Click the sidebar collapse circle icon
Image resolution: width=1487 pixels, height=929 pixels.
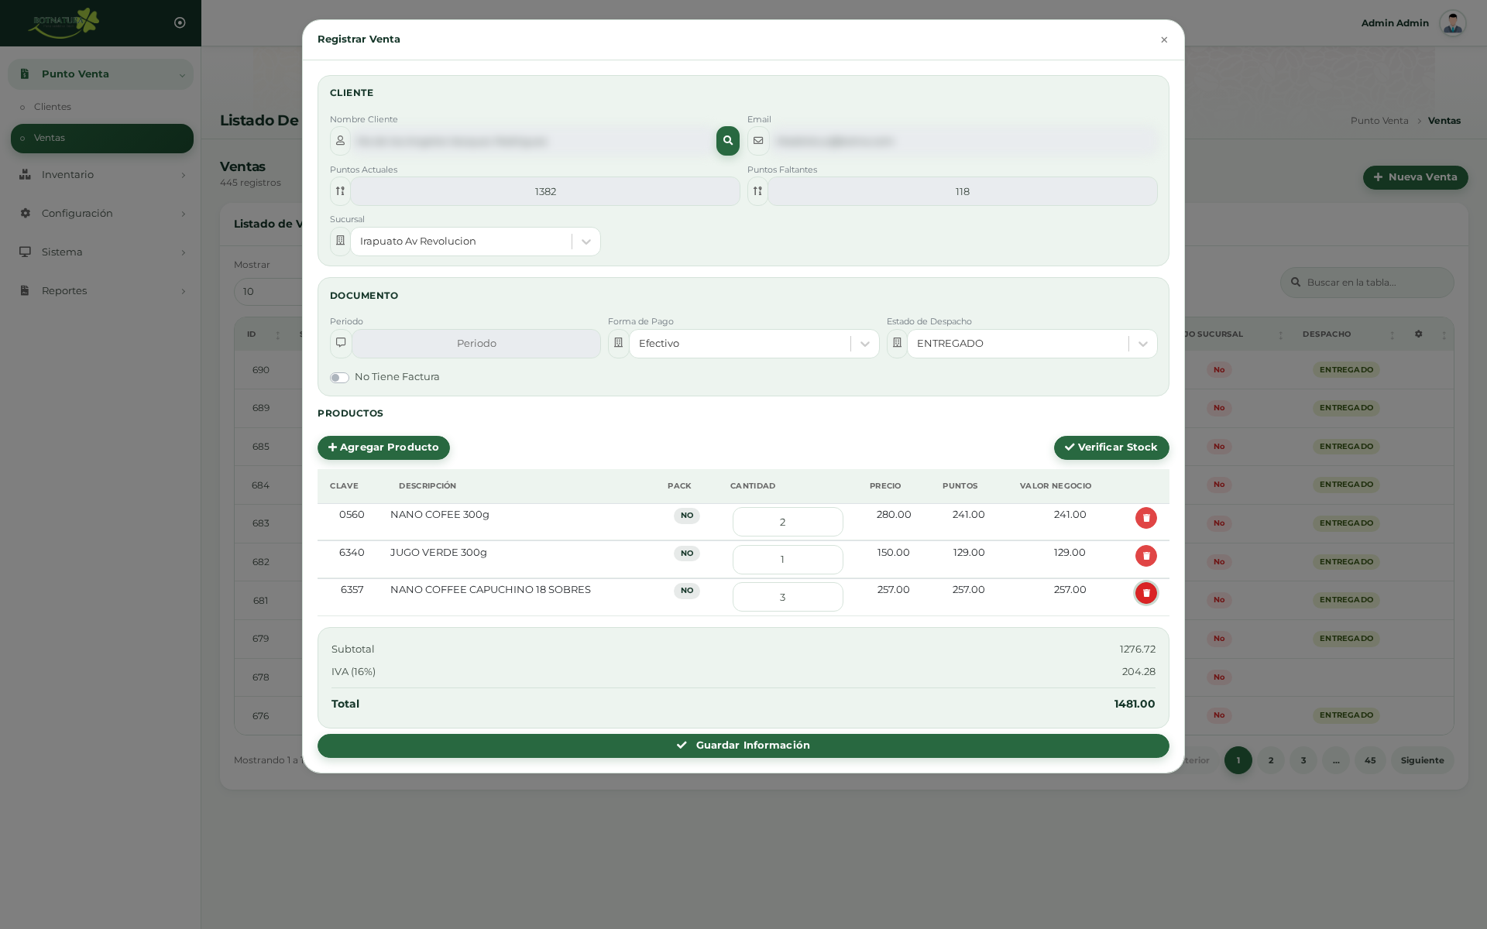point(180,22)
